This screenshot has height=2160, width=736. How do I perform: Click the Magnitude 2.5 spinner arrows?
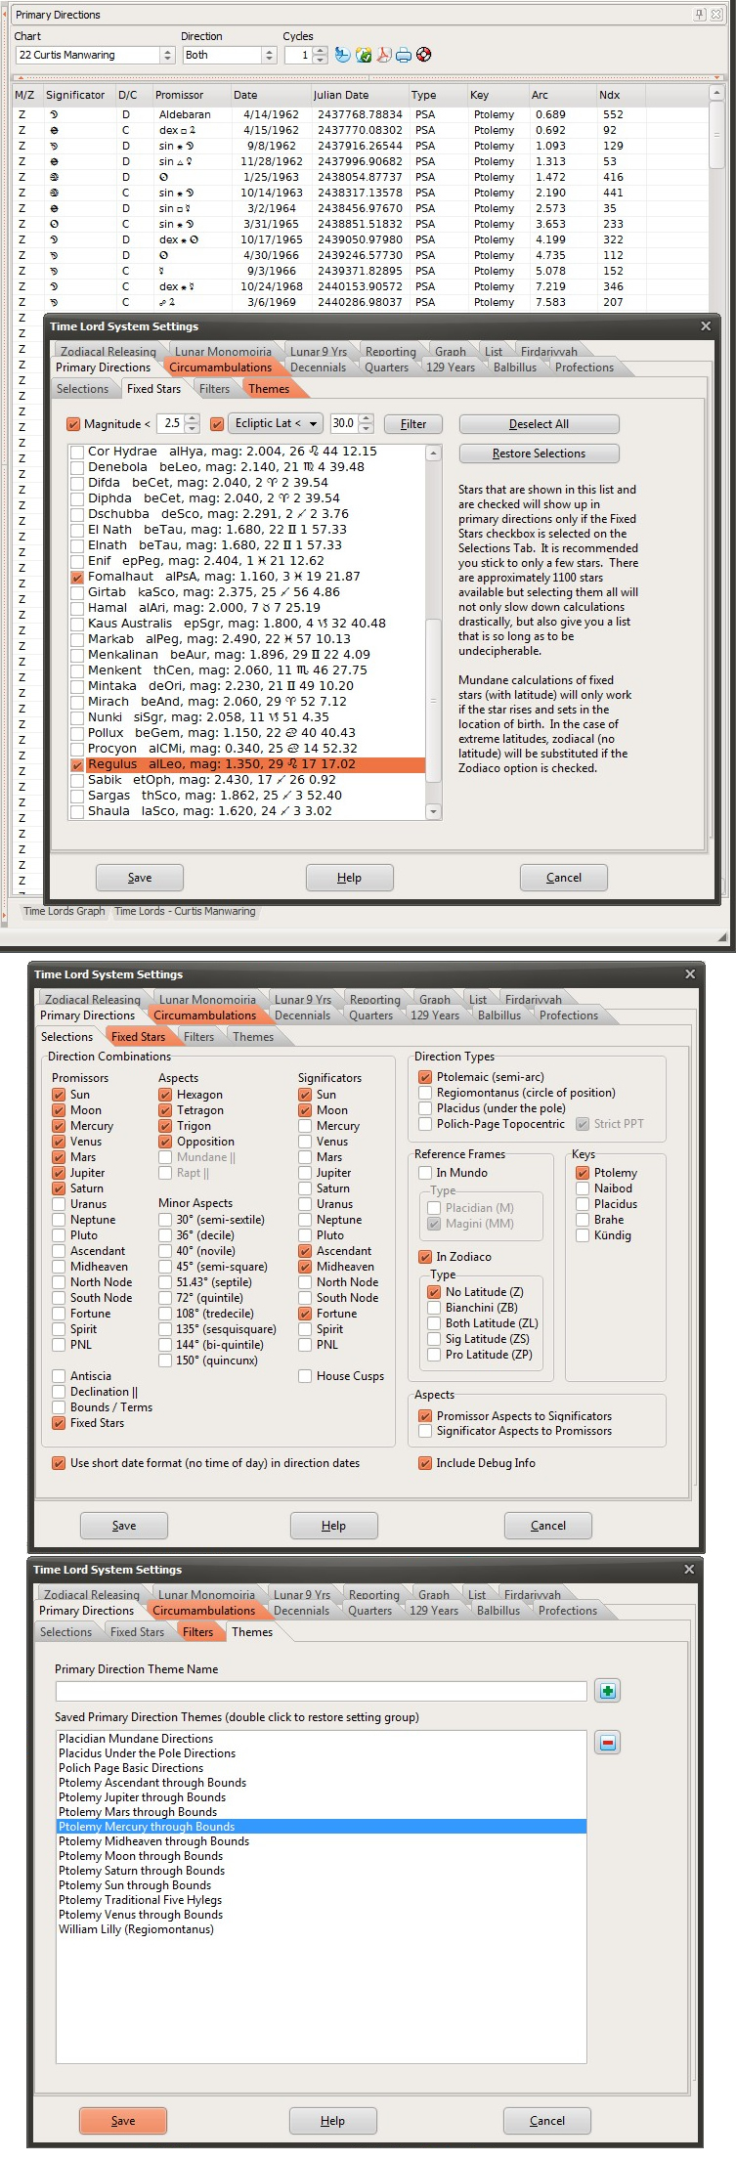coord(193,423)
